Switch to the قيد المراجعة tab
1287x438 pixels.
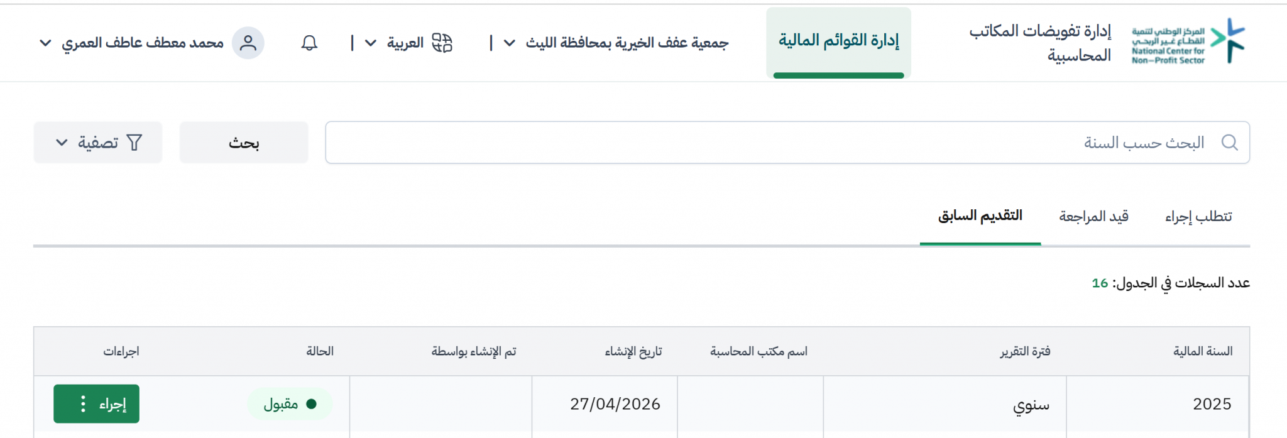coord(1093,217)
